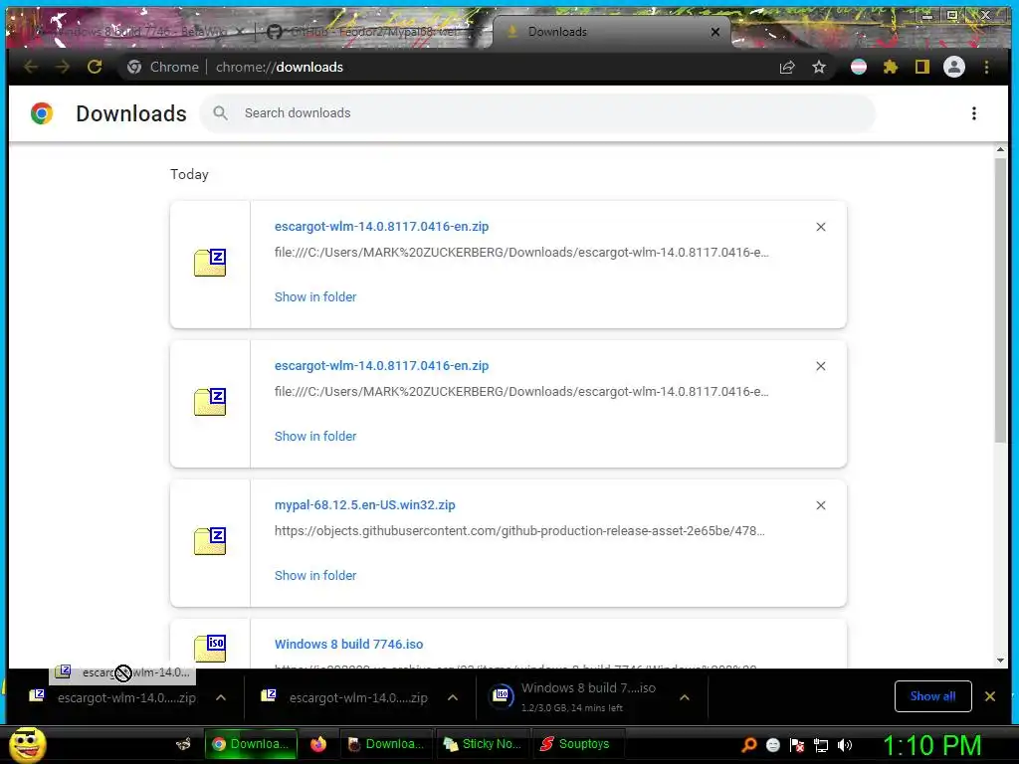Click the Share this page icon

(787, 67)
